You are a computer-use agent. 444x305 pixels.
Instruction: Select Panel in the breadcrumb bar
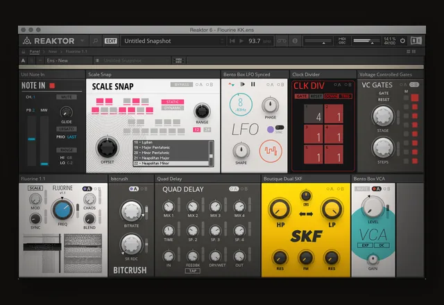point(35,51)
